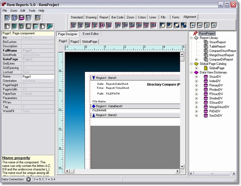Click the Tap Left arrow icon

(193, 25)
